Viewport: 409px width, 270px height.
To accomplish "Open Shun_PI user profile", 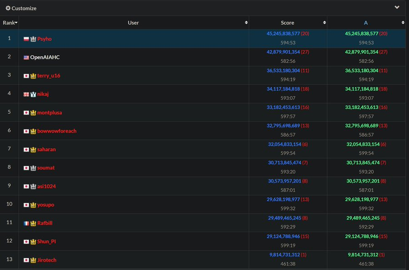I will click(x=47, y=241).
